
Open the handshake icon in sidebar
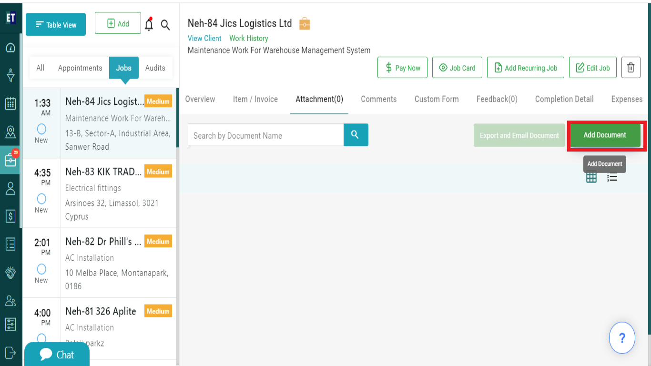10,273
